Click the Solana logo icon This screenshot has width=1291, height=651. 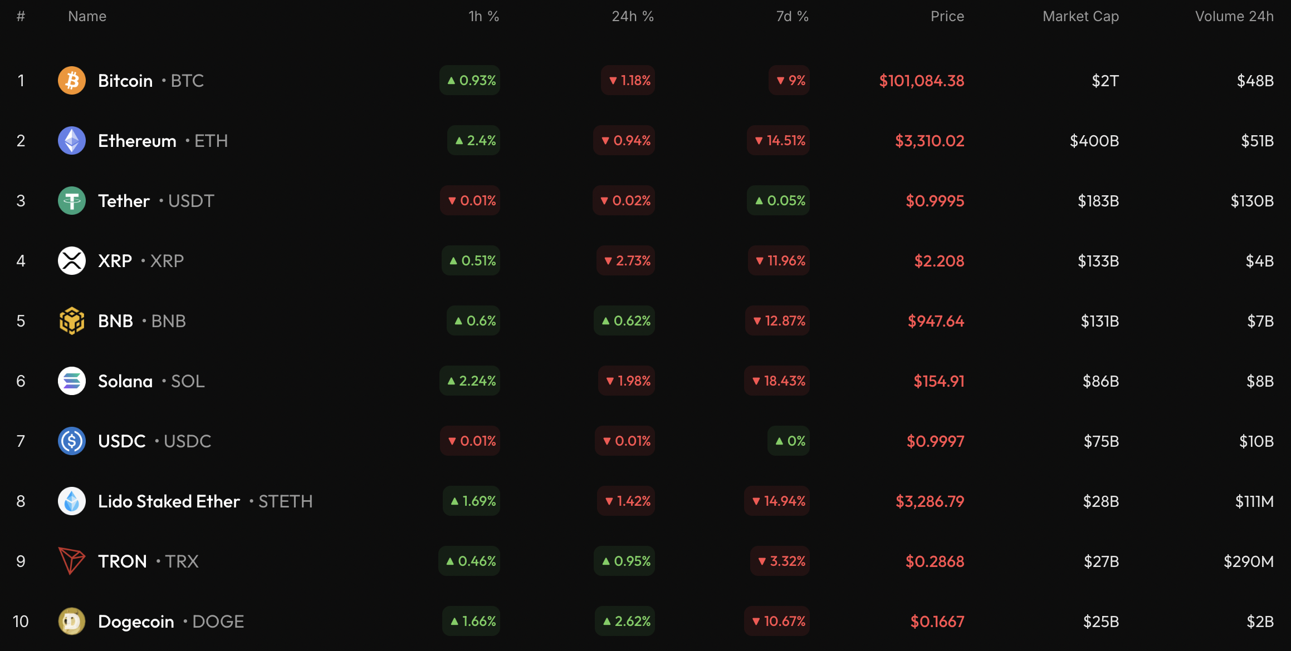click(x=72, y=381)
